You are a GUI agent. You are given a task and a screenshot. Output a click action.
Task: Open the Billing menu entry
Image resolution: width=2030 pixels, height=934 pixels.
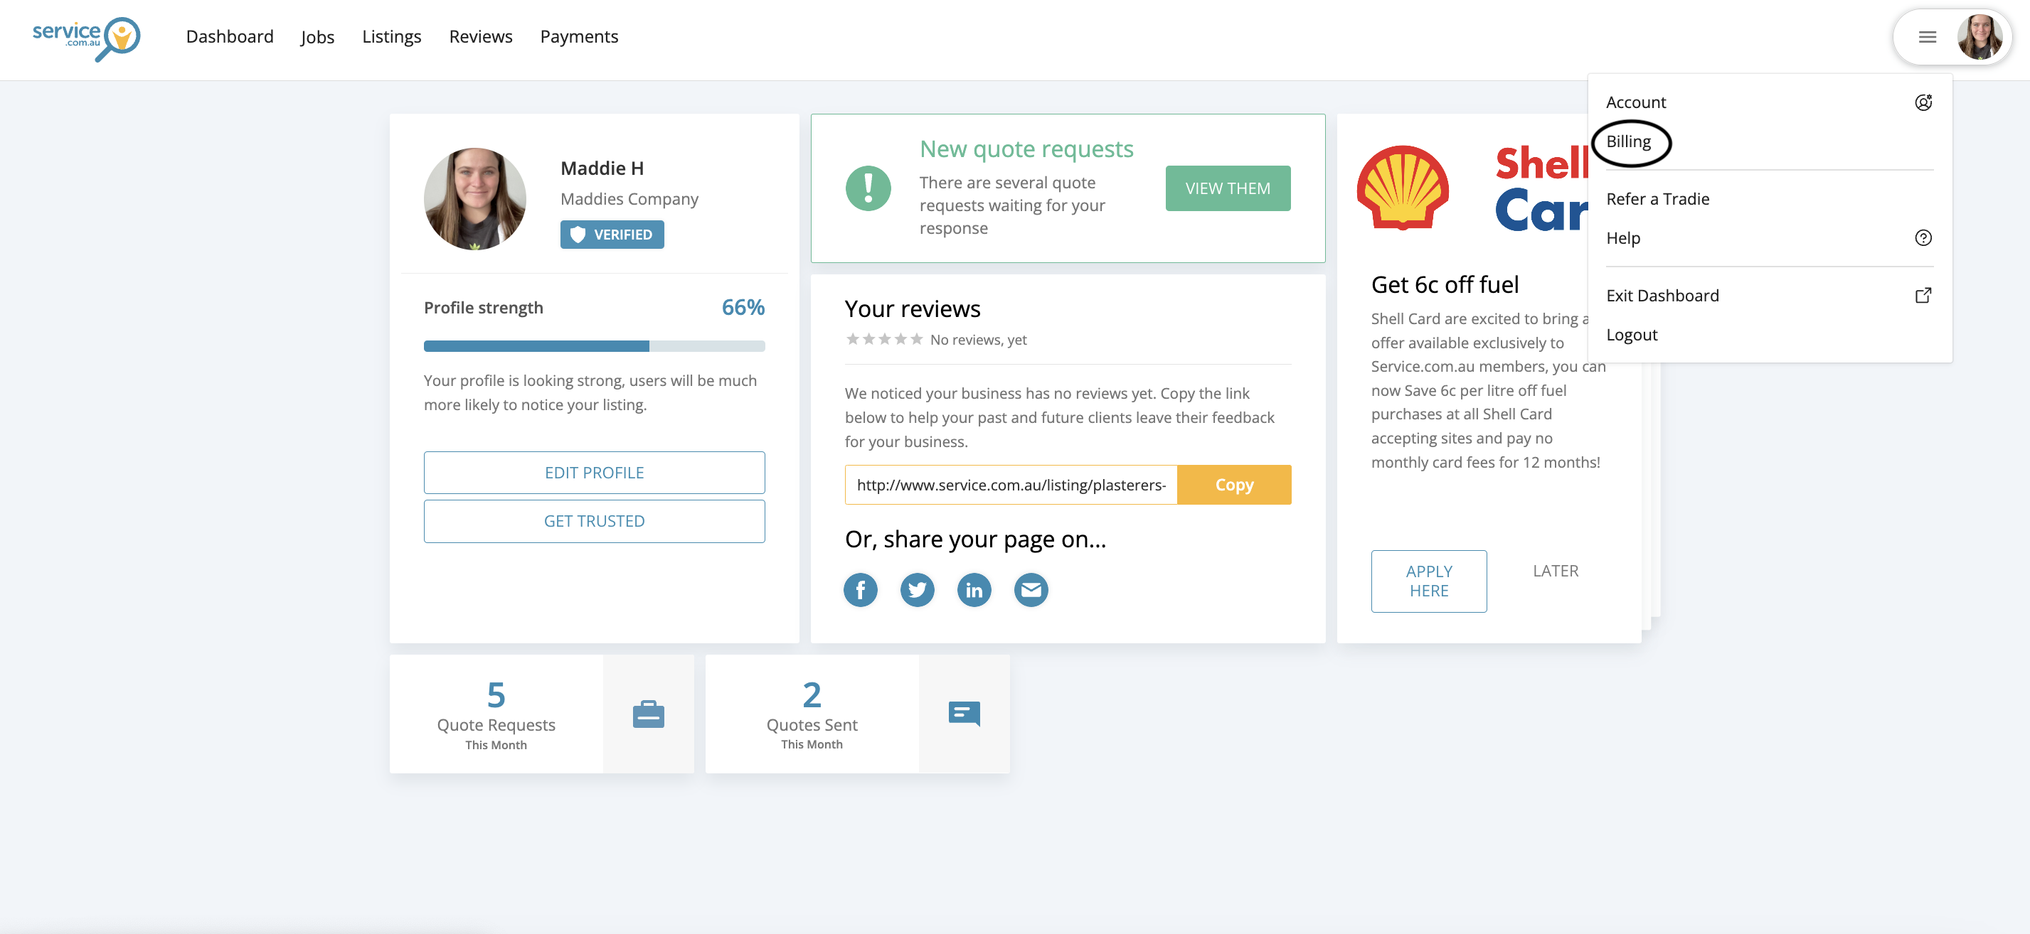pyautogui.click(x=1628, y=141)
